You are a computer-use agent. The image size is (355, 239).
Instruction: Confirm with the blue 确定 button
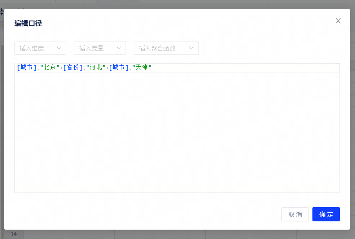coord(326,214)
